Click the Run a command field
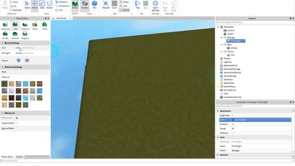The image size is (295, 166). (147, 161)
